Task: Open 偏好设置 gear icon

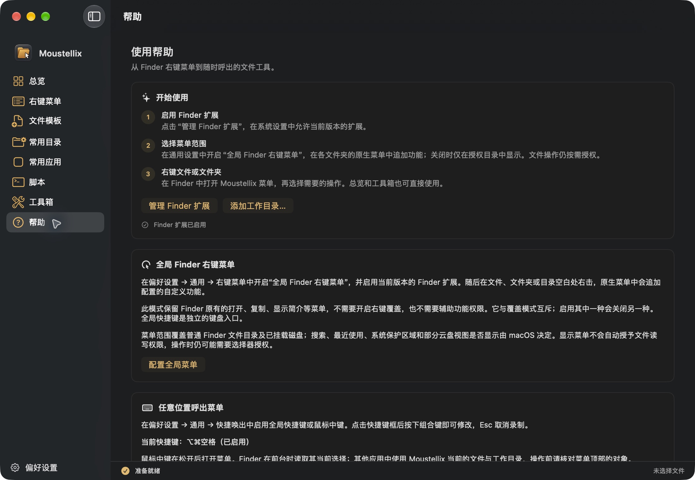Action: coord(15,468)
